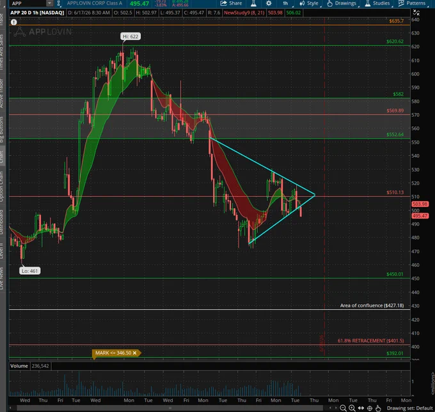Open the Dashboard side tab

[2, 222]
